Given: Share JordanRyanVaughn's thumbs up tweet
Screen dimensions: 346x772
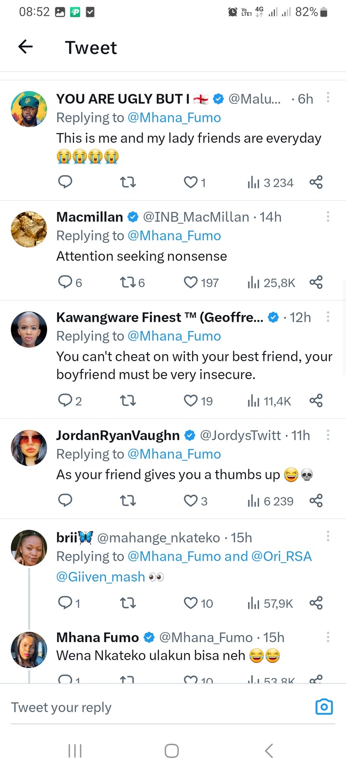Looking at the screenshot, I should 316,501.
